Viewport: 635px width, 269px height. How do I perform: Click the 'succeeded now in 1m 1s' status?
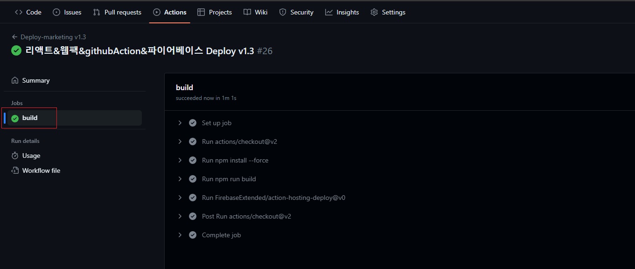pos(206,98)
